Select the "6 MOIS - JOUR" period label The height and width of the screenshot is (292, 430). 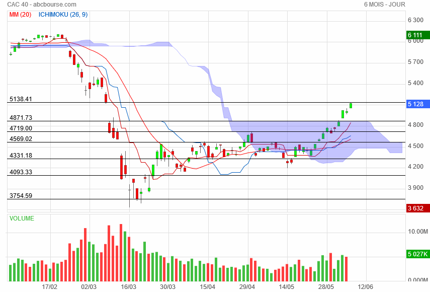(x=384, y=5)
